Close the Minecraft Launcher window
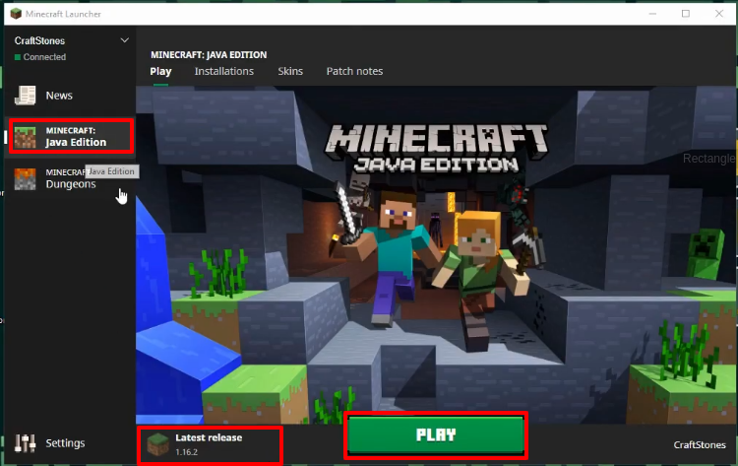The image size is (738, 466). click(x=719, y=14)
